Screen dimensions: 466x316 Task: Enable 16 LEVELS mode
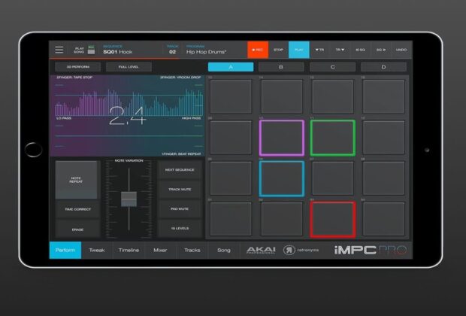(180, 229)
